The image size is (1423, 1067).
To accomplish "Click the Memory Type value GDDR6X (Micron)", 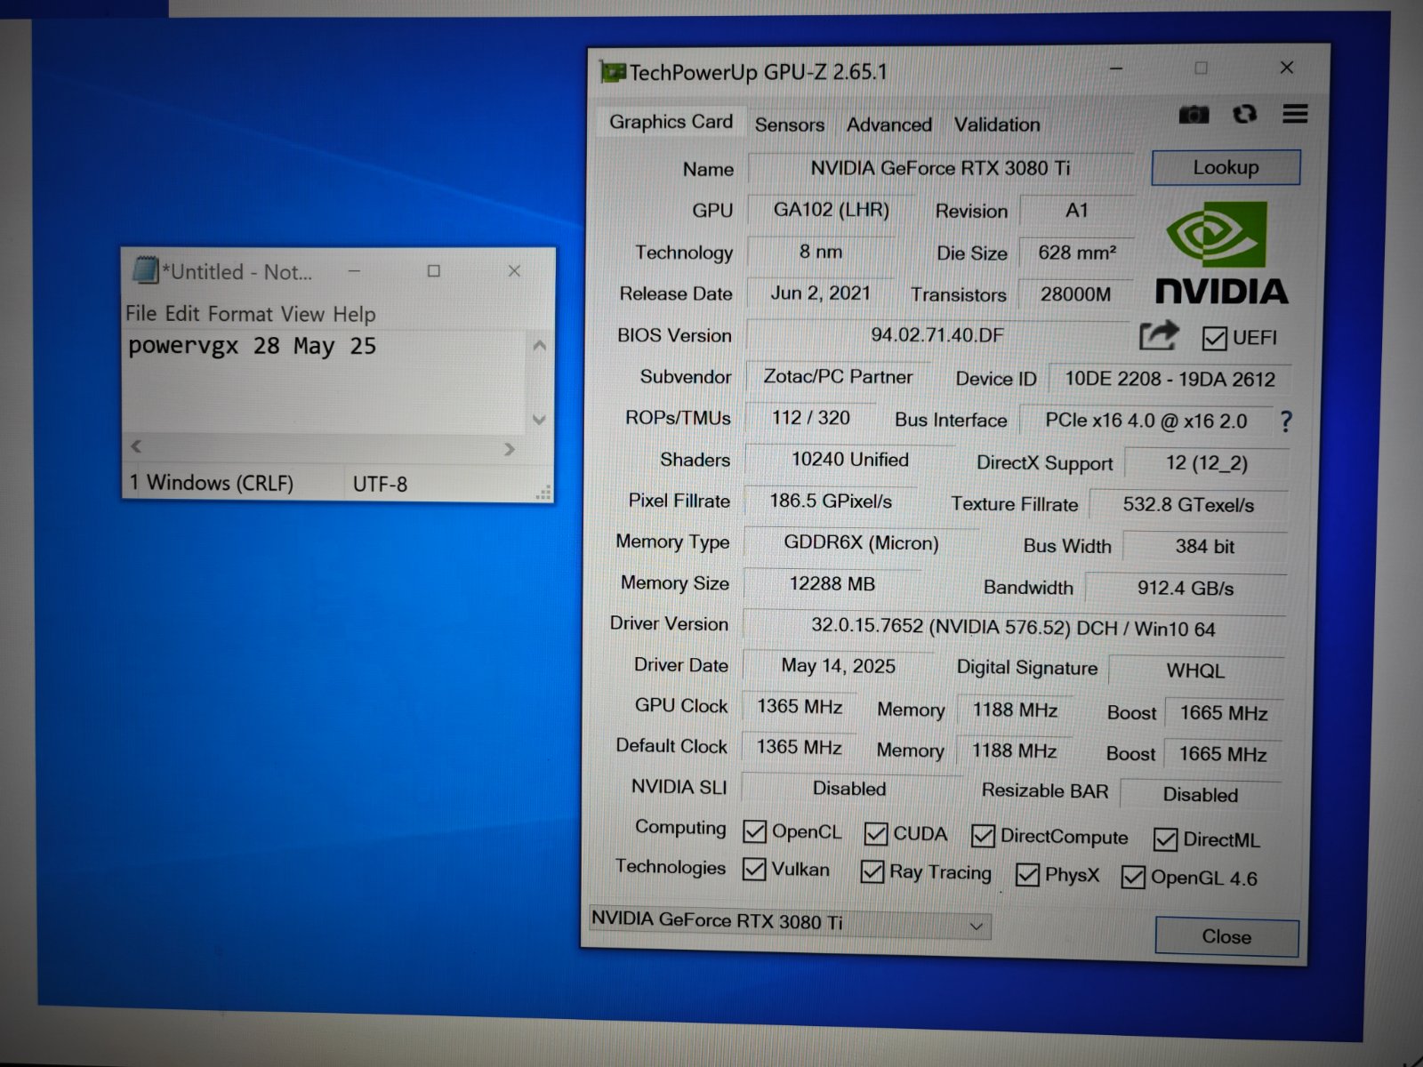I will click(x=861, y=542).
